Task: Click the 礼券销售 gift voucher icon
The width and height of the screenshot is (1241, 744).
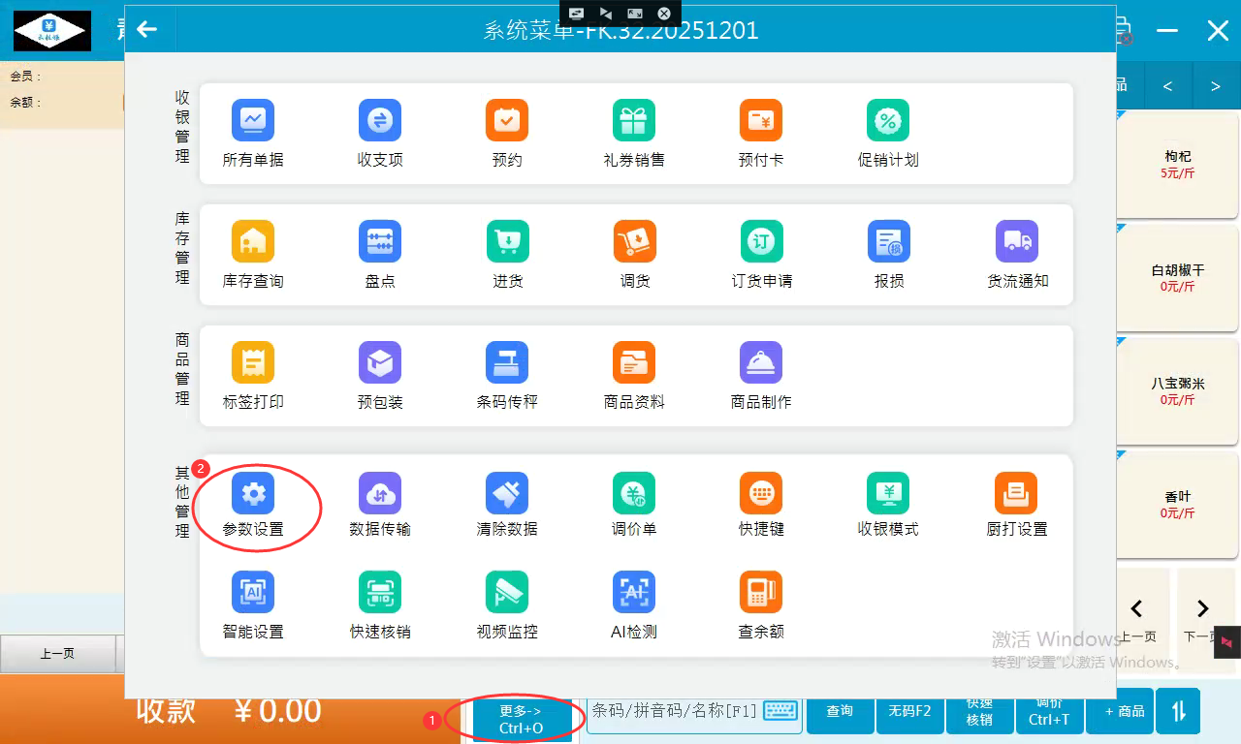Action: (634, 121)
